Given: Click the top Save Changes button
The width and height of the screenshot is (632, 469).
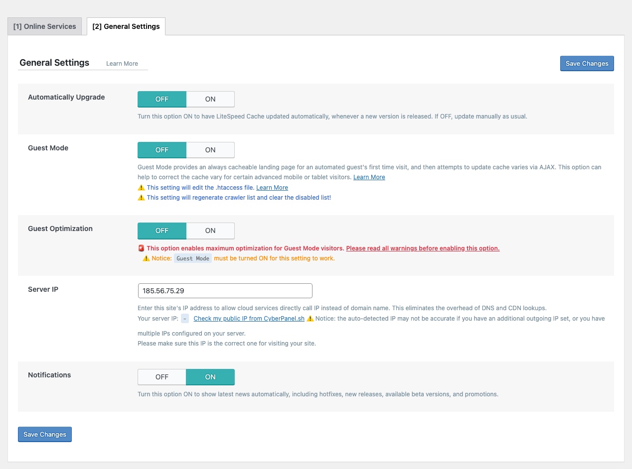Looking at the screenshot, I should [x=587, y=64].
